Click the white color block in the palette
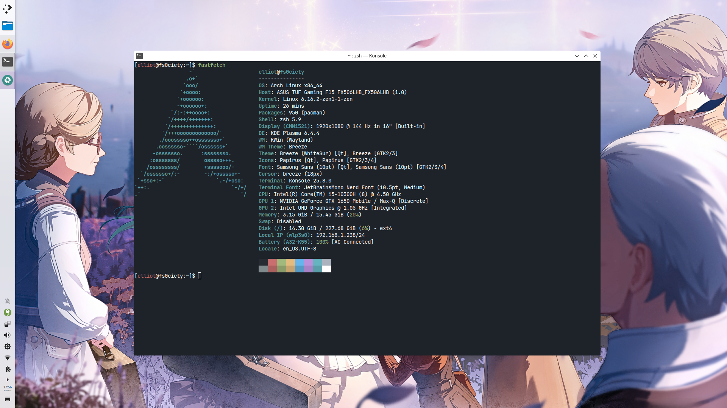The width and height of the screenshot is (727, 408). (x=327, y=269)
